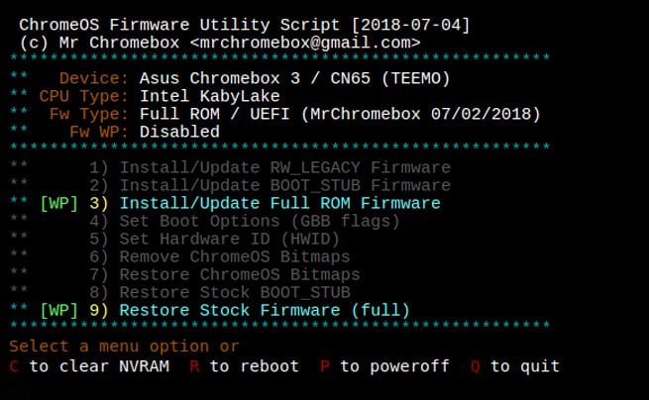Viewport: 649px width, 400px height.
Task: Click Remove ChromeOS Bitmaps entry
Action: click(220, 256)
